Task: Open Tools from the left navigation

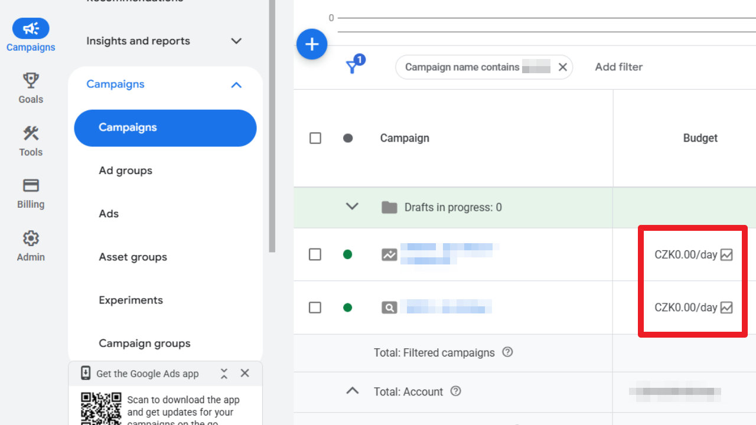Action: (30, 133)
